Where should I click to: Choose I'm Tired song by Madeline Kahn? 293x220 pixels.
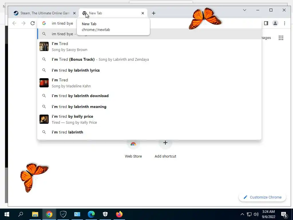[149, 83]
